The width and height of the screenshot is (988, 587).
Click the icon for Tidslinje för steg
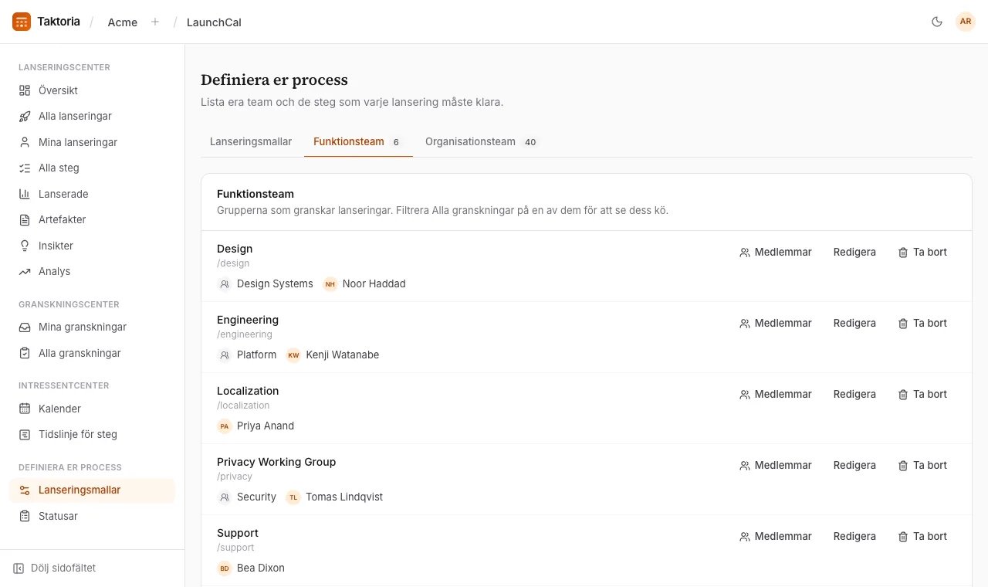(x=25, y=435)
